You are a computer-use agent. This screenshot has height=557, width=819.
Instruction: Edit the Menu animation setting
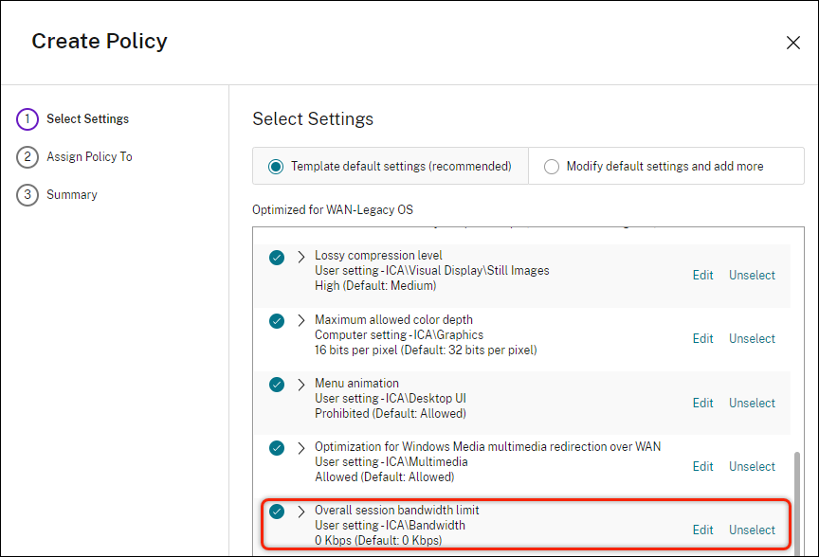(702, 403)
